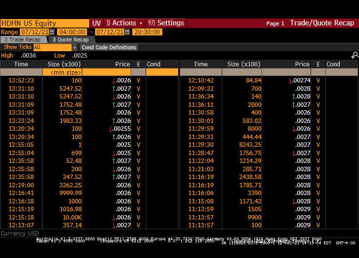Select the 11:22:04 trade time
This screenshot has height=258, width=359.
point(201,161)
